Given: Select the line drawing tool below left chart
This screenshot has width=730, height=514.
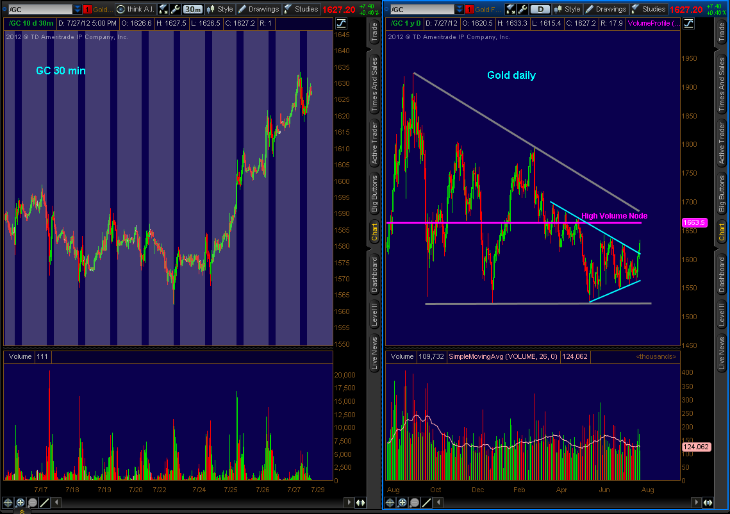Looking at the screenshot, I should point(44,502).
